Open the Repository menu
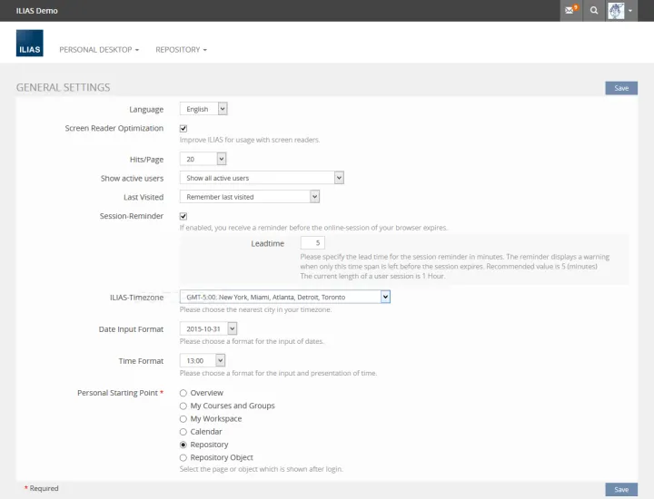The height and width of the screenshot is (499, 654). tap(181, 50)
